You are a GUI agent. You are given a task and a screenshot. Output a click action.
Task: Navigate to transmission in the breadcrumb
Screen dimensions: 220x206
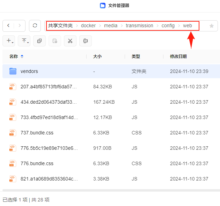[x=139, y=26]
